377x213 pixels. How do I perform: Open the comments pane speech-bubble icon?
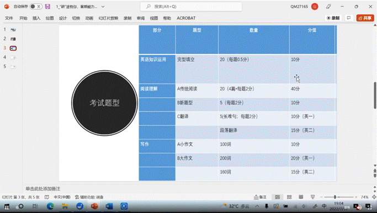click(x=349, y=18)
